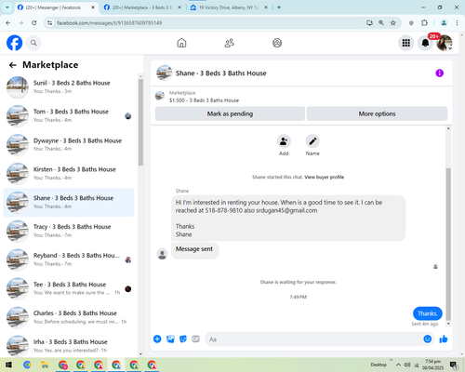Send a thumbs up like
This screenshot has width=465, height=372.
(444, 339)
